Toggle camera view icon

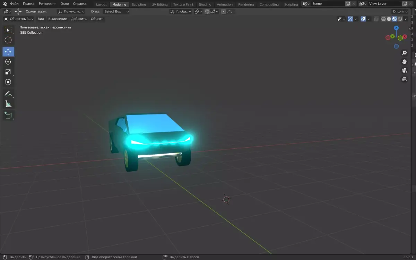(404, 70)
